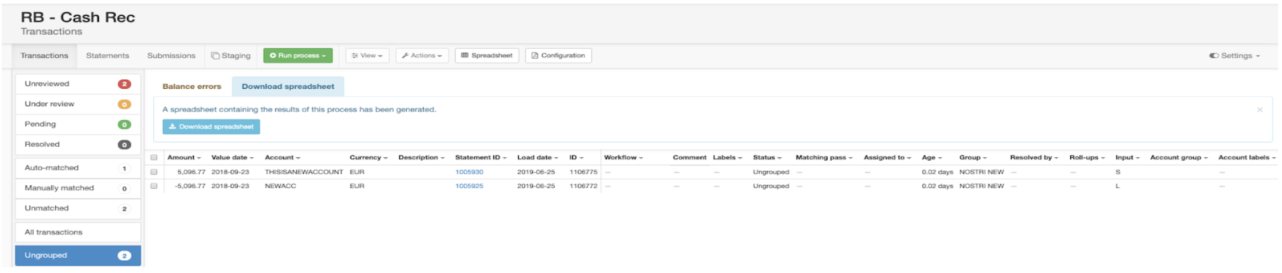This screenshot has width=1282, height=273.
Task: Open the Account group column menu
Action: [x=1179, y=158]
